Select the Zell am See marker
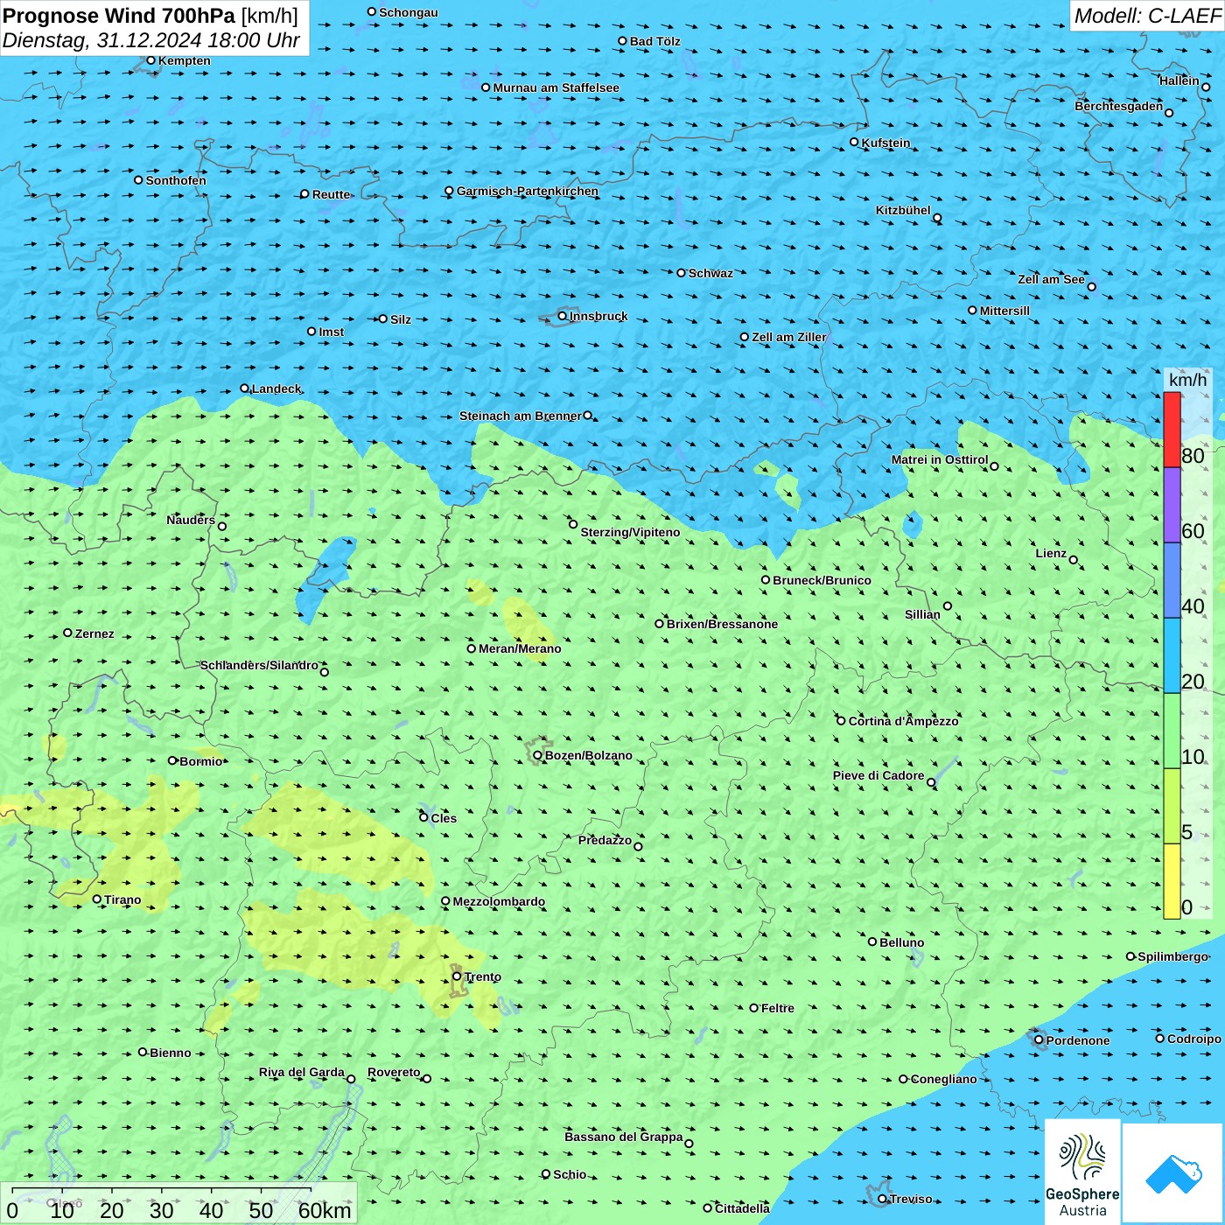 coord(1091,286)
